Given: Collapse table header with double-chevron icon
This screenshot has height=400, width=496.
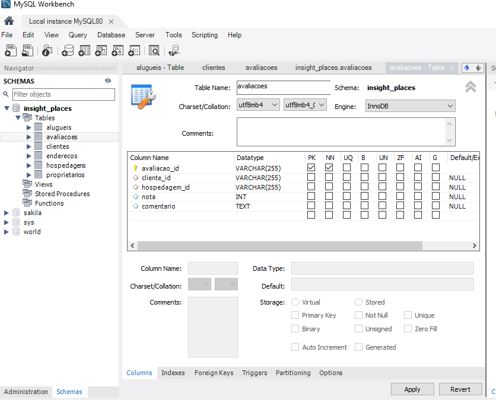Looking at the screenshot, I should pos(470,87).
